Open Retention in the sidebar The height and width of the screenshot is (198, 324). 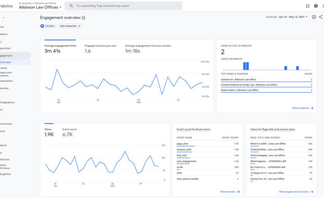pos(4,88)
